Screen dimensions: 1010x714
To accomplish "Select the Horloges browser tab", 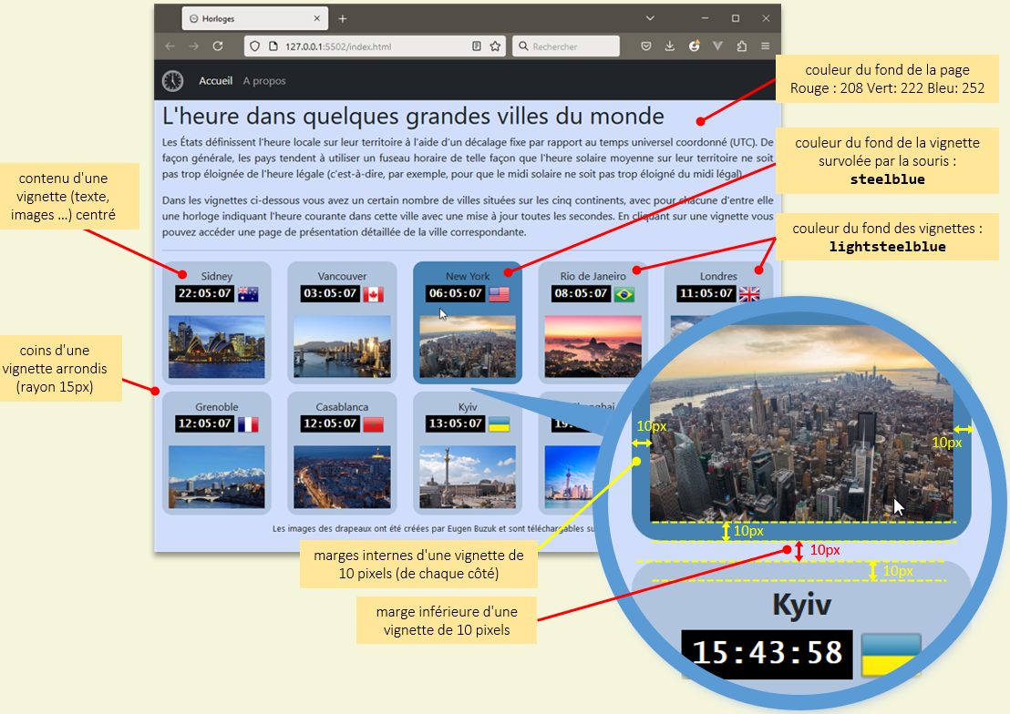I will pos(246,18).
